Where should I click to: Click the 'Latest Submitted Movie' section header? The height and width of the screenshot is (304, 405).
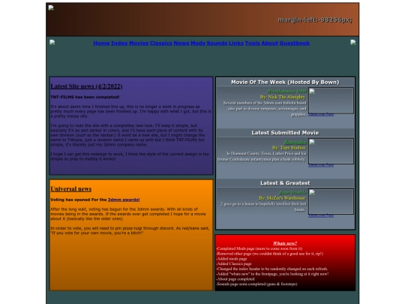click(x=285, y=133)
